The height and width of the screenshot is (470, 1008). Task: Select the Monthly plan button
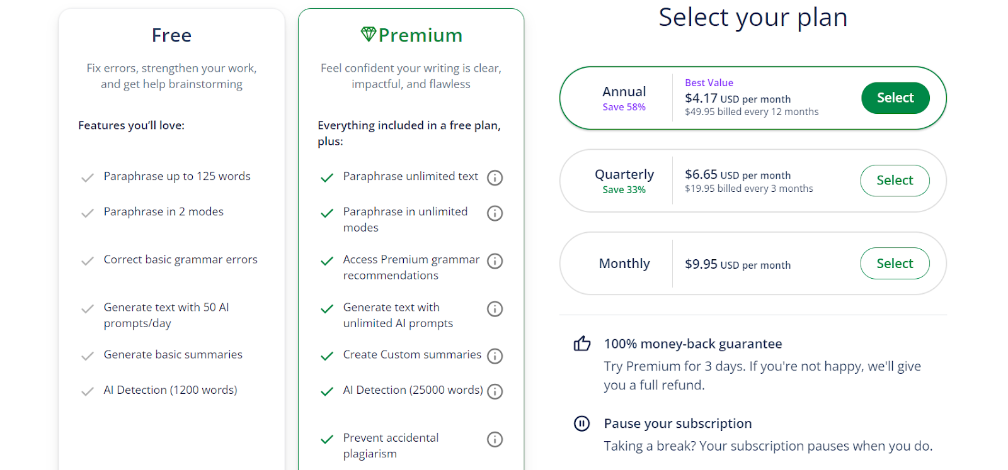[895, 264]
